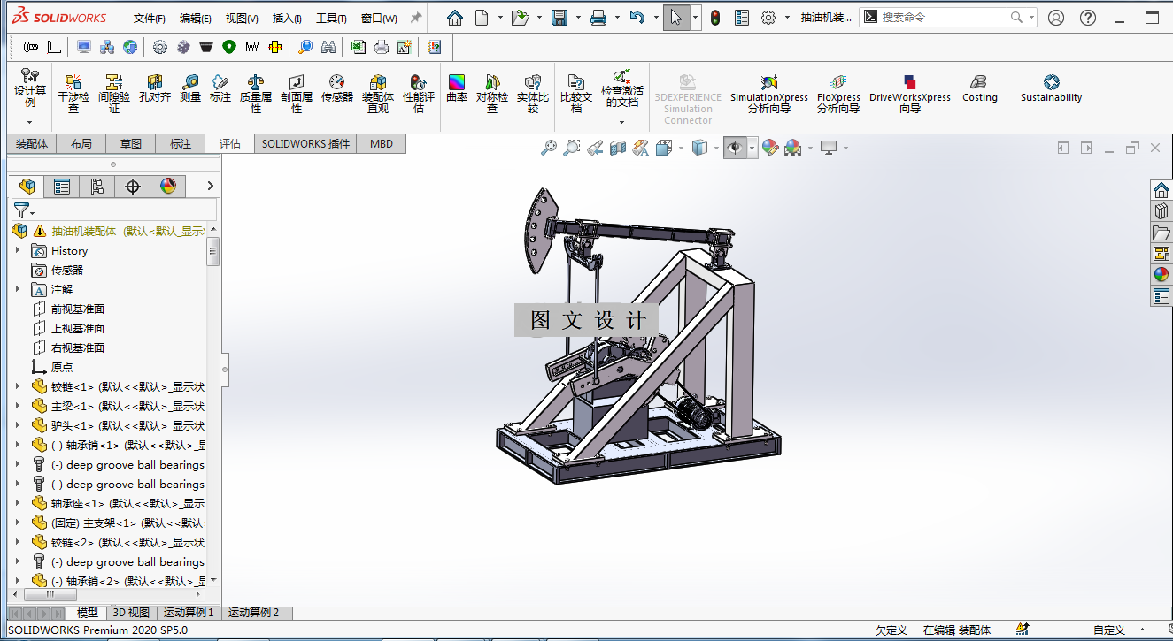Click the 传感器 sensor ribbon icon
The image size is (1173, 641).
click(x=337, y=88)
